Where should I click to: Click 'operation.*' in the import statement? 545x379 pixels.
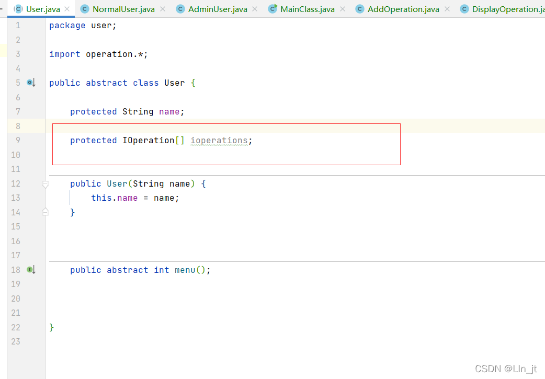115,54
